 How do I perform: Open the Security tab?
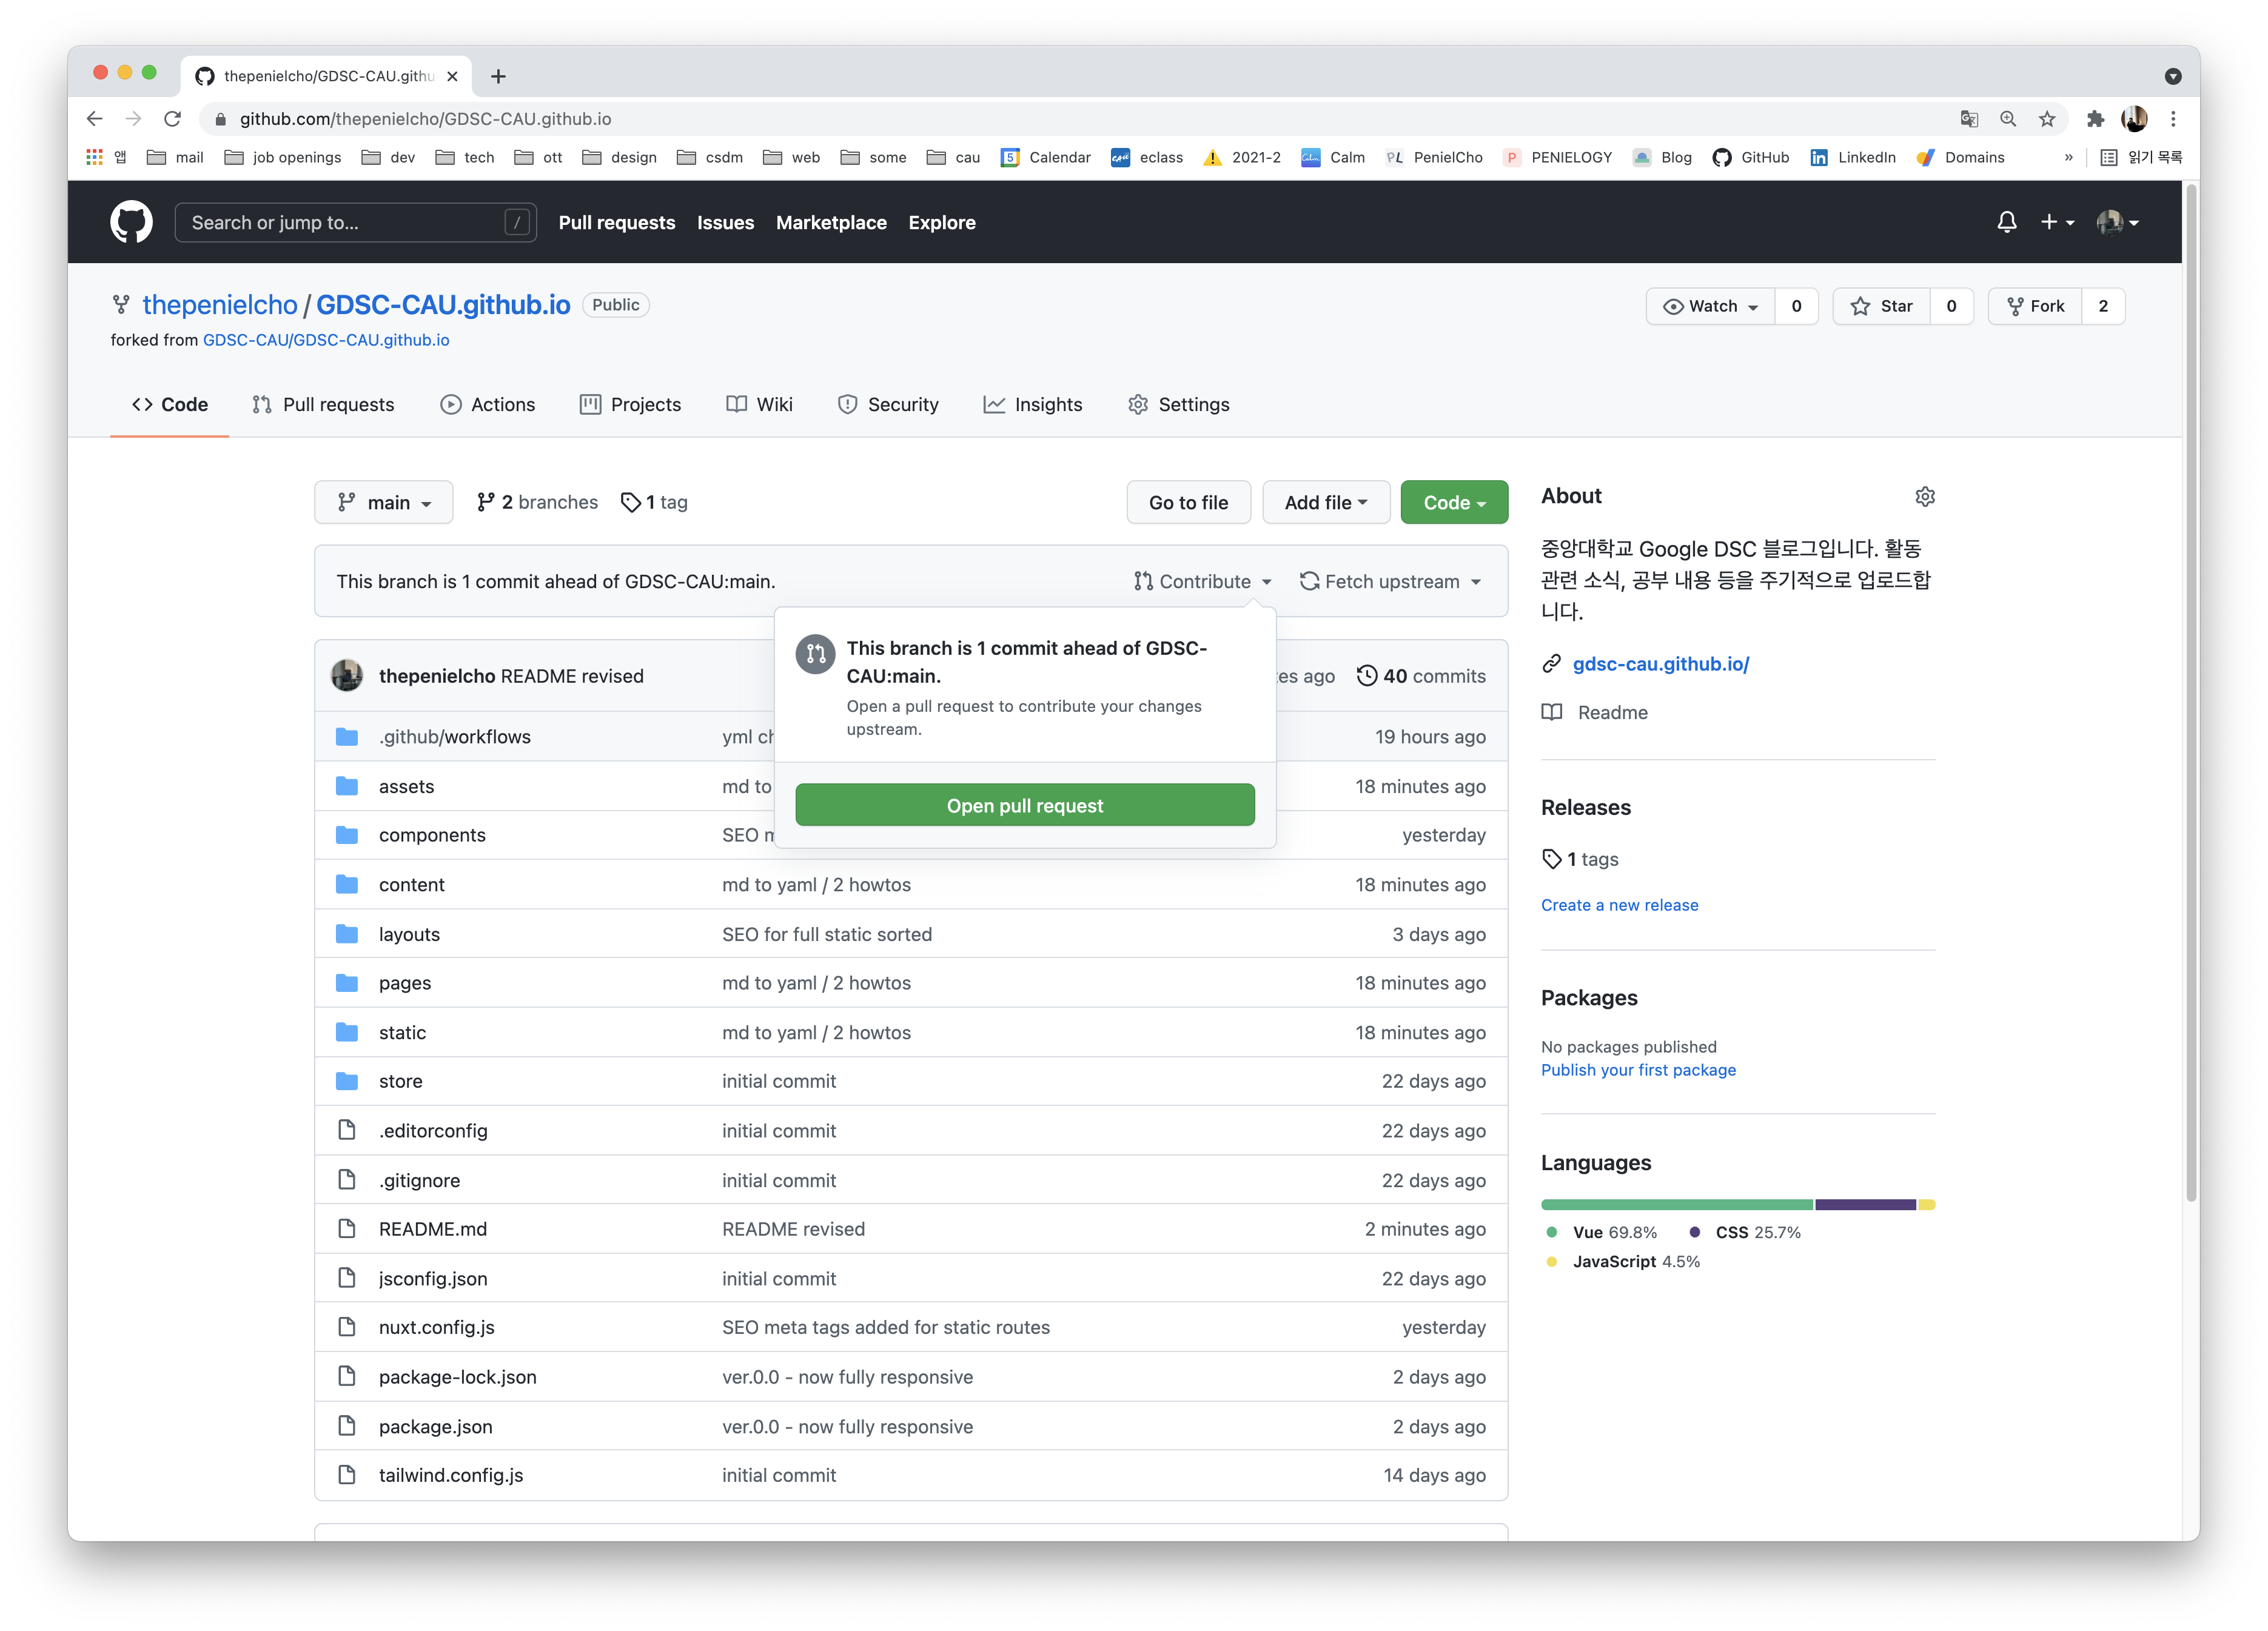[888, 404]
